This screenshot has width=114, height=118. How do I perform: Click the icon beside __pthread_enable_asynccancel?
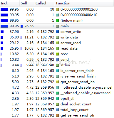point(57,93)
